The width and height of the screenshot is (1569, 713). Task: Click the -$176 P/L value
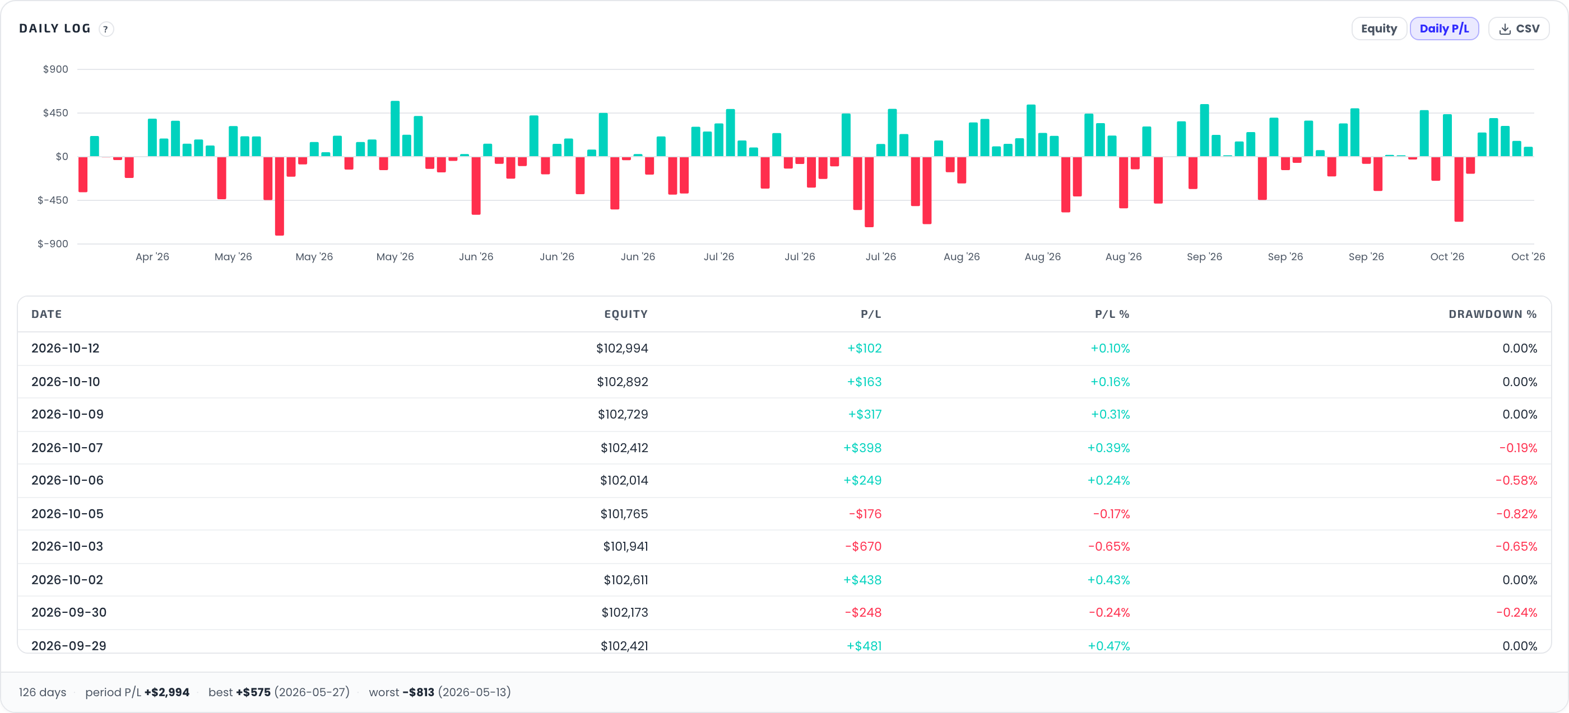coord(866,514)
